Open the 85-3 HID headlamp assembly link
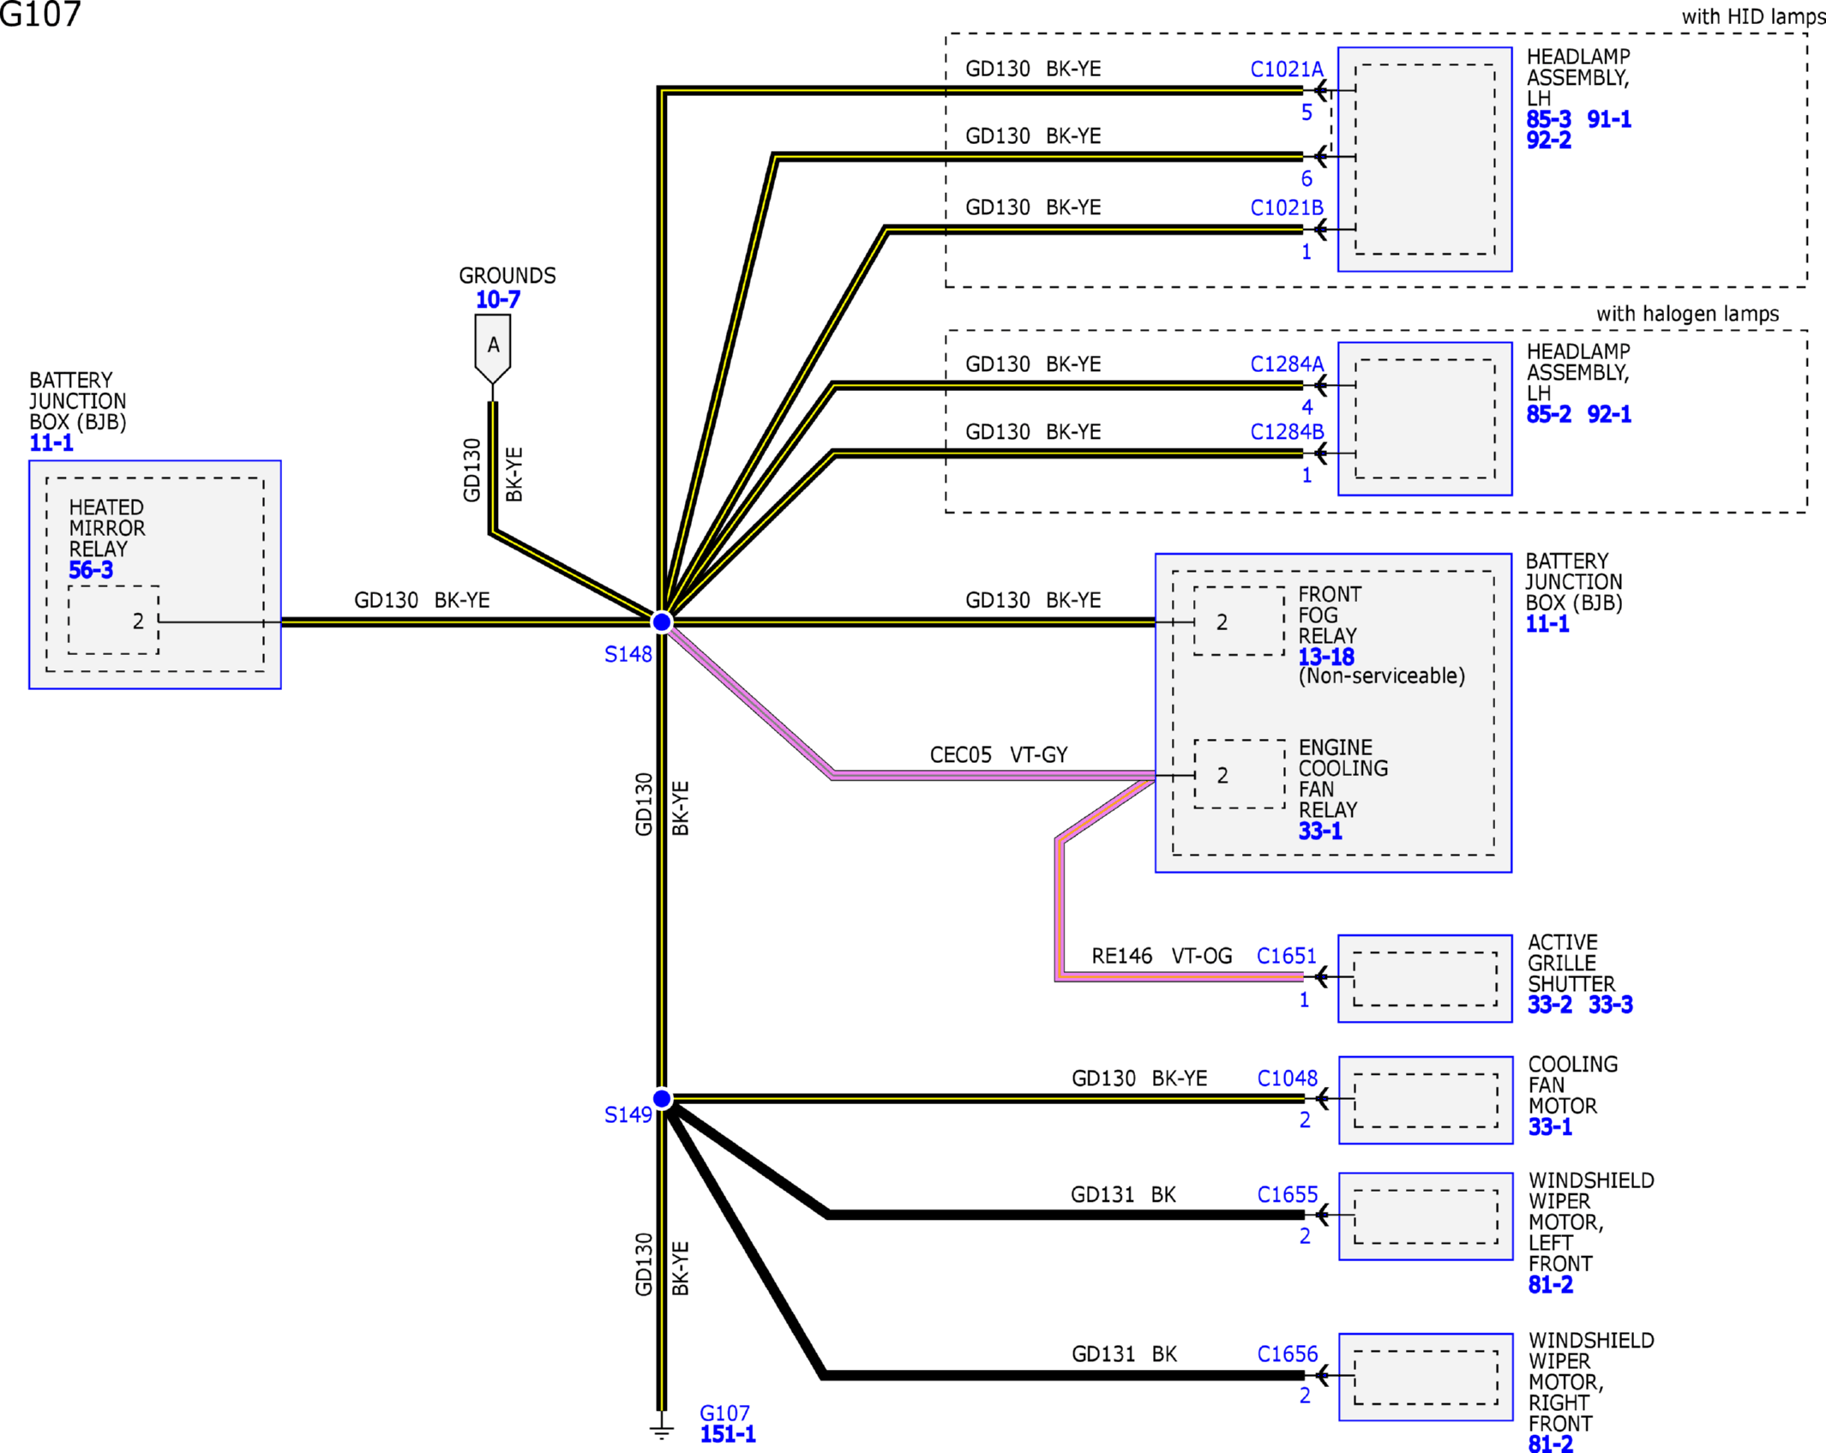This screenshot has height=1453, width=1826. coord(1548,119)
